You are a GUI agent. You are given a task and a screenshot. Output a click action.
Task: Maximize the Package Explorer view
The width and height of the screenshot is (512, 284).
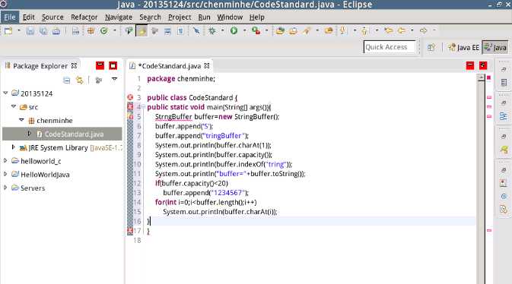coord(113,66)
